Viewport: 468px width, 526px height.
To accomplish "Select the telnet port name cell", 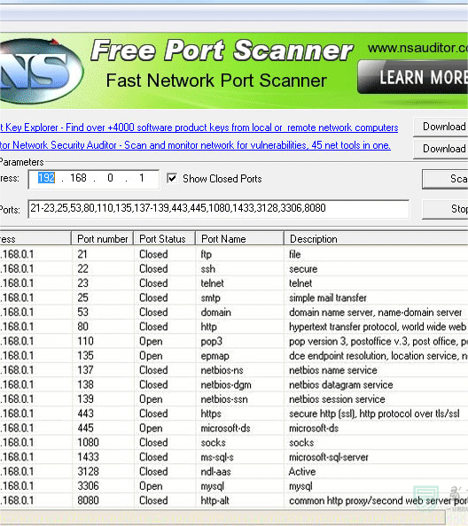I will point(212,283).
